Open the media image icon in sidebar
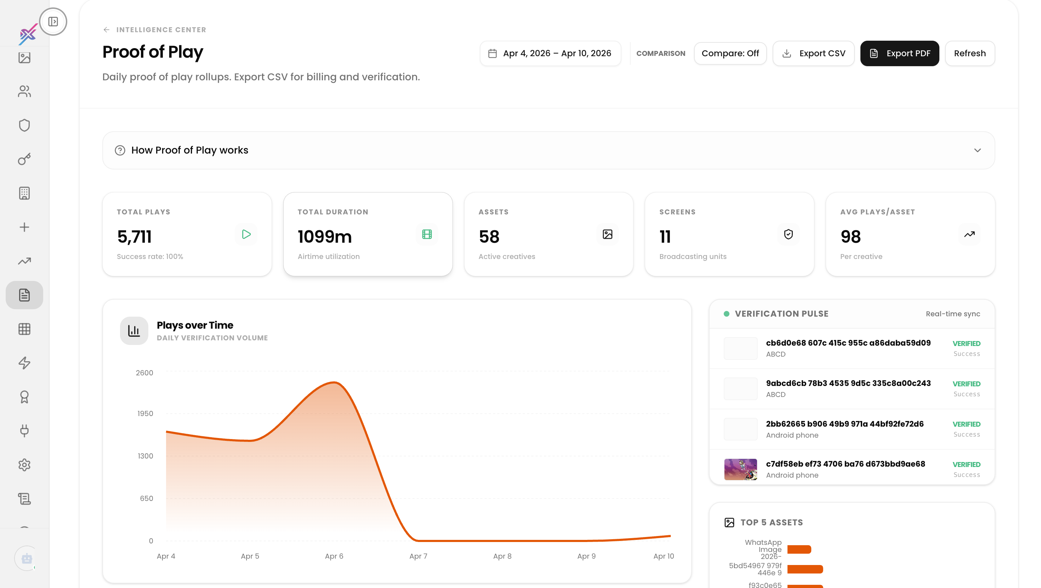 click(24, 58)
